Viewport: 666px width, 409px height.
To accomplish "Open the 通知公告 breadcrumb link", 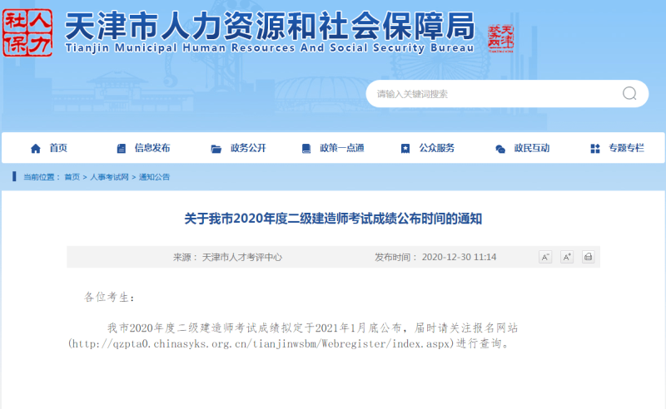I will 154,177.
